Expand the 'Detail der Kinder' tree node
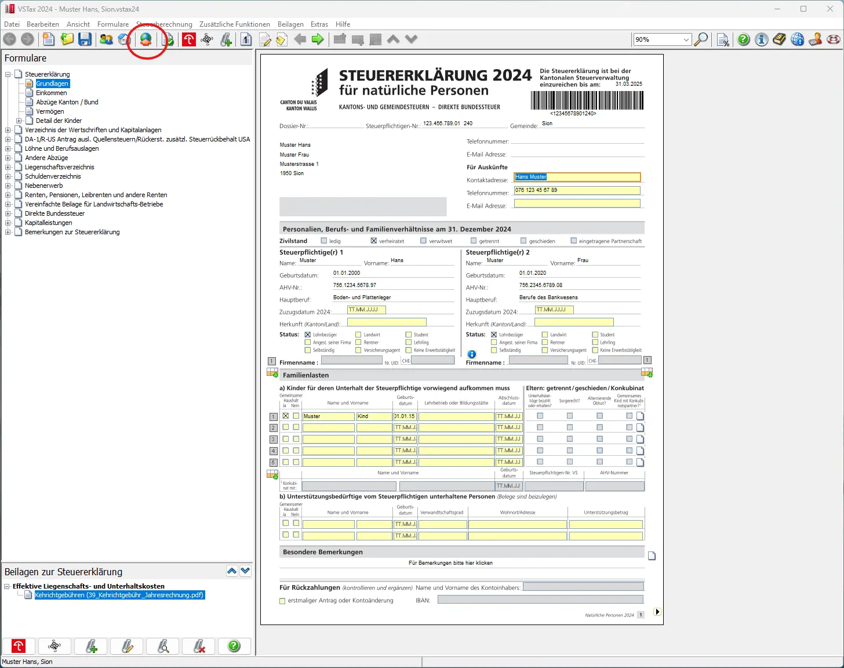Screen dimensions: 844x668 [19, 121]
